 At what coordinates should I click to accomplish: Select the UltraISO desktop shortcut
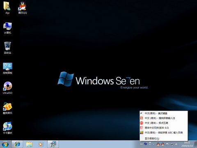click(8, 88)
